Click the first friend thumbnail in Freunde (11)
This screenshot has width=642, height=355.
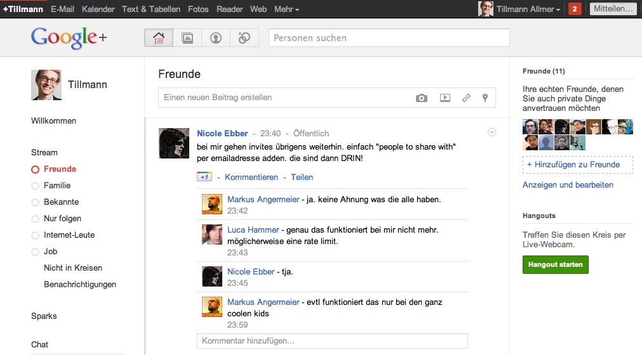pos(530,127)
